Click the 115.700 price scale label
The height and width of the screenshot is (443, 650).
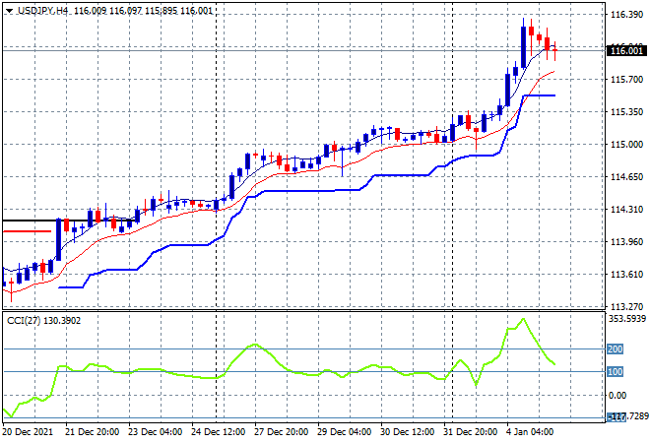click(626, 79)
